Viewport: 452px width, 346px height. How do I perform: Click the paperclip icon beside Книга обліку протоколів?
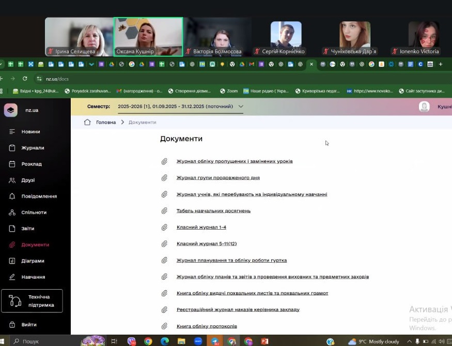tap(164, 326)
